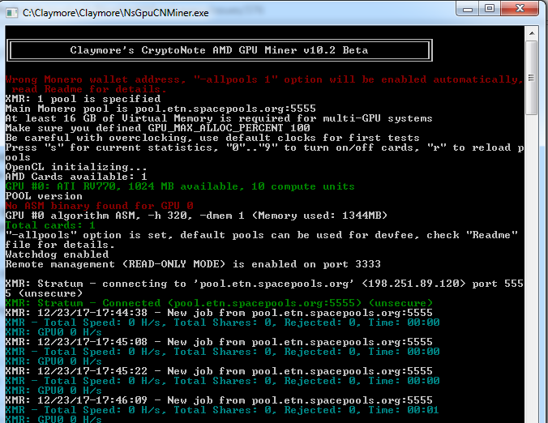Click 'Be careful with overclocking' line
This screenshot has width=548, height=423.
tap(212, 138)
